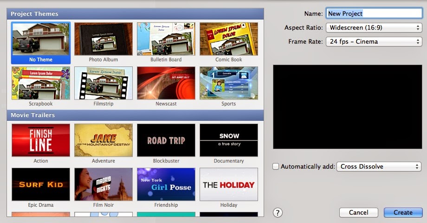Choose the Jake Adventure trailer thumbnail
This screenshot has width=427, height=223.
click(104, 140)
